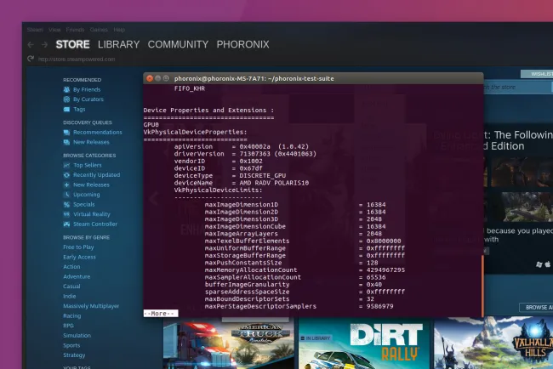Reload the Steam store page
The height and width of the screenshot is (369, 553).
(31, 59)
